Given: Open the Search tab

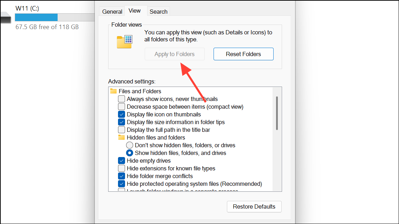Looking at the screenshot, I should 158,12.
